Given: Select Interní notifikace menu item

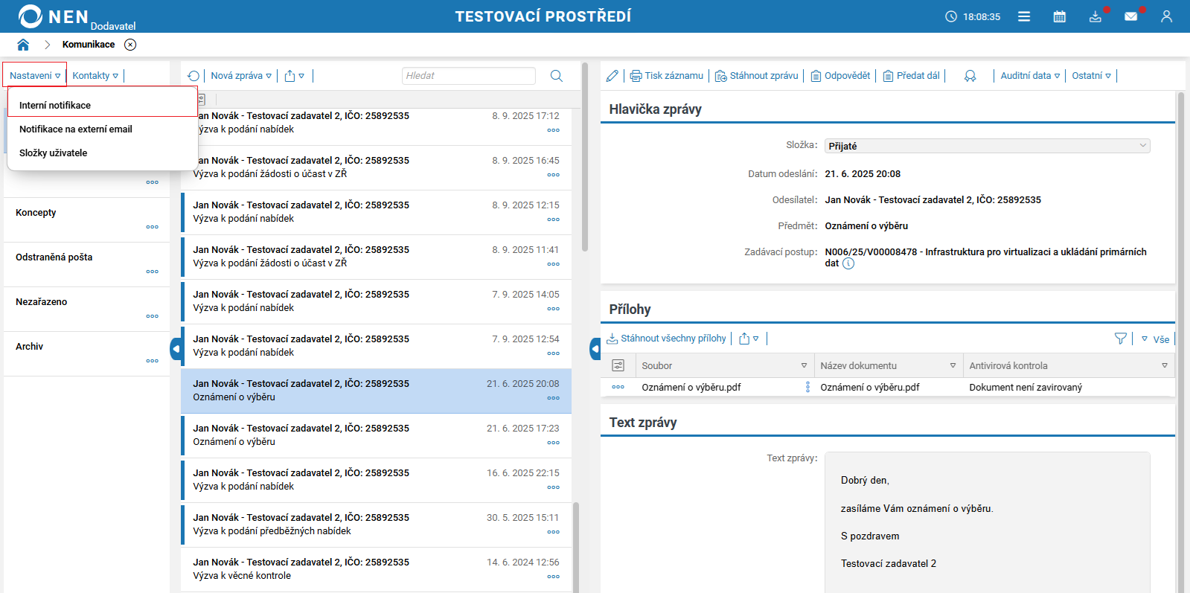Looking at the screenshot, I should (103, 106).
